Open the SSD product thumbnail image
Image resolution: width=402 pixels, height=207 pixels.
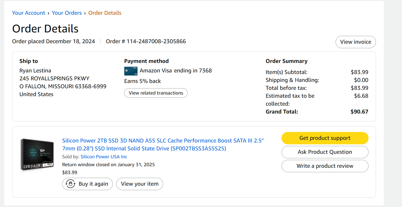point(37,155)
